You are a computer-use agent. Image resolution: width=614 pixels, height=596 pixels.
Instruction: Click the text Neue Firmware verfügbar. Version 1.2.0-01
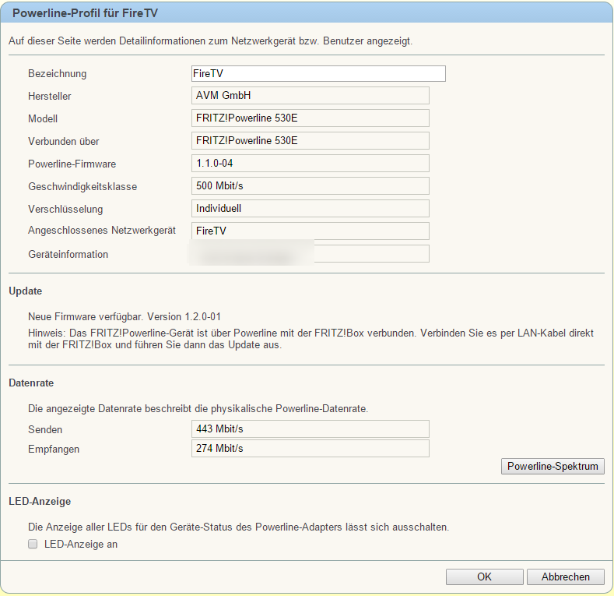click(125, 317)
